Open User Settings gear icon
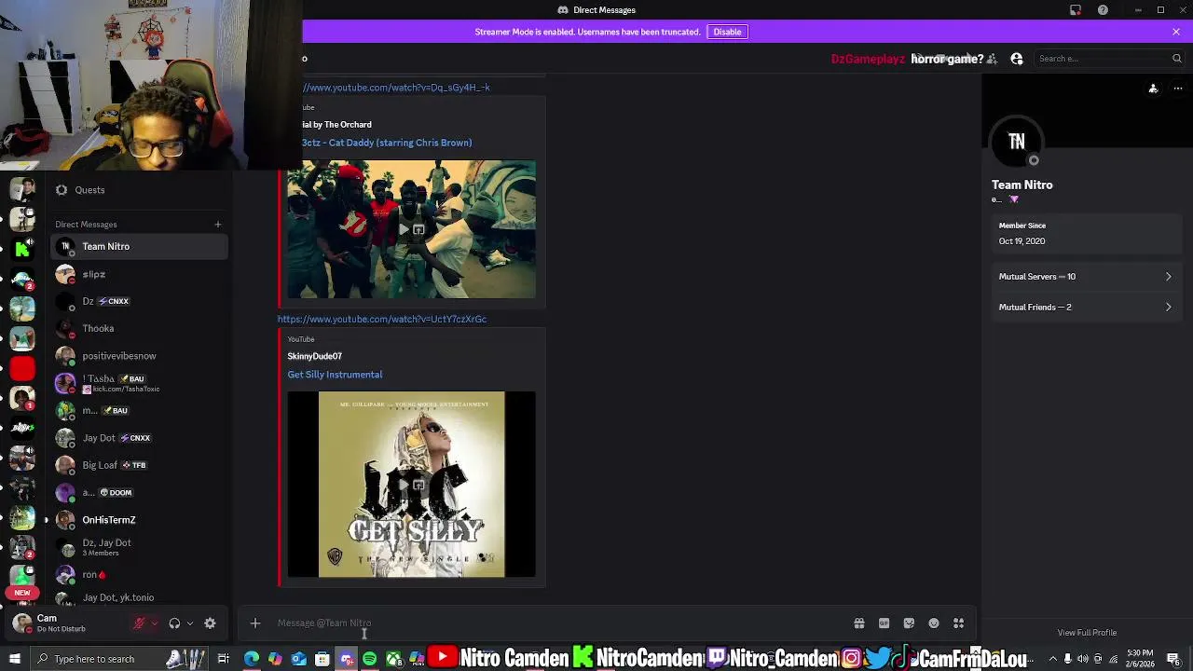This screenshot has width=1193, height=671. (210, 623)
